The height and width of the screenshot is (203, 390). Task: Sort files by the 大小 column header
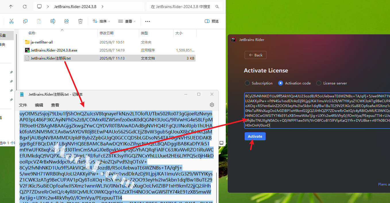coord(179,33)
